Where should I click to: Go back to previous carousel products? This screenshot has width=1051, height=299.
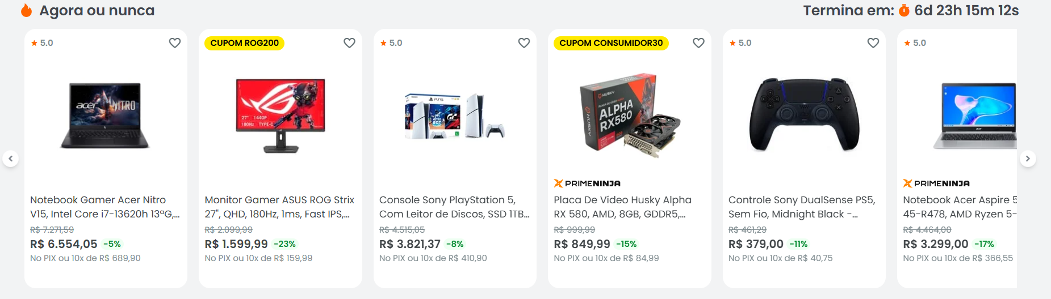tap(11, 159)
